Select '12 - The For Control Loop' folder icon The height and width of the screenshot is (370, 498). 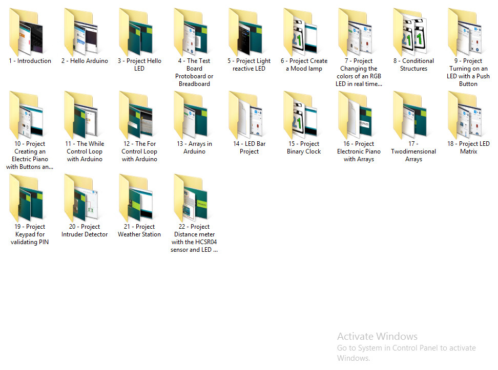[x=136, y=115]
